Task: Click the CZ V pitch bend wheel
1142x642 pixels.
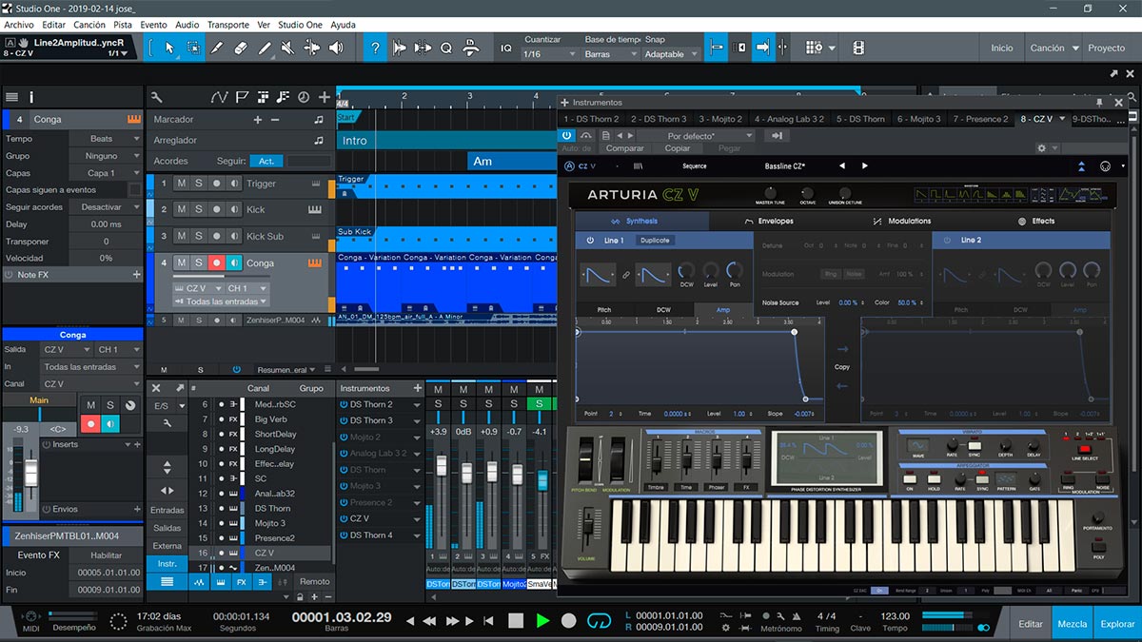Action: [587, 461]
